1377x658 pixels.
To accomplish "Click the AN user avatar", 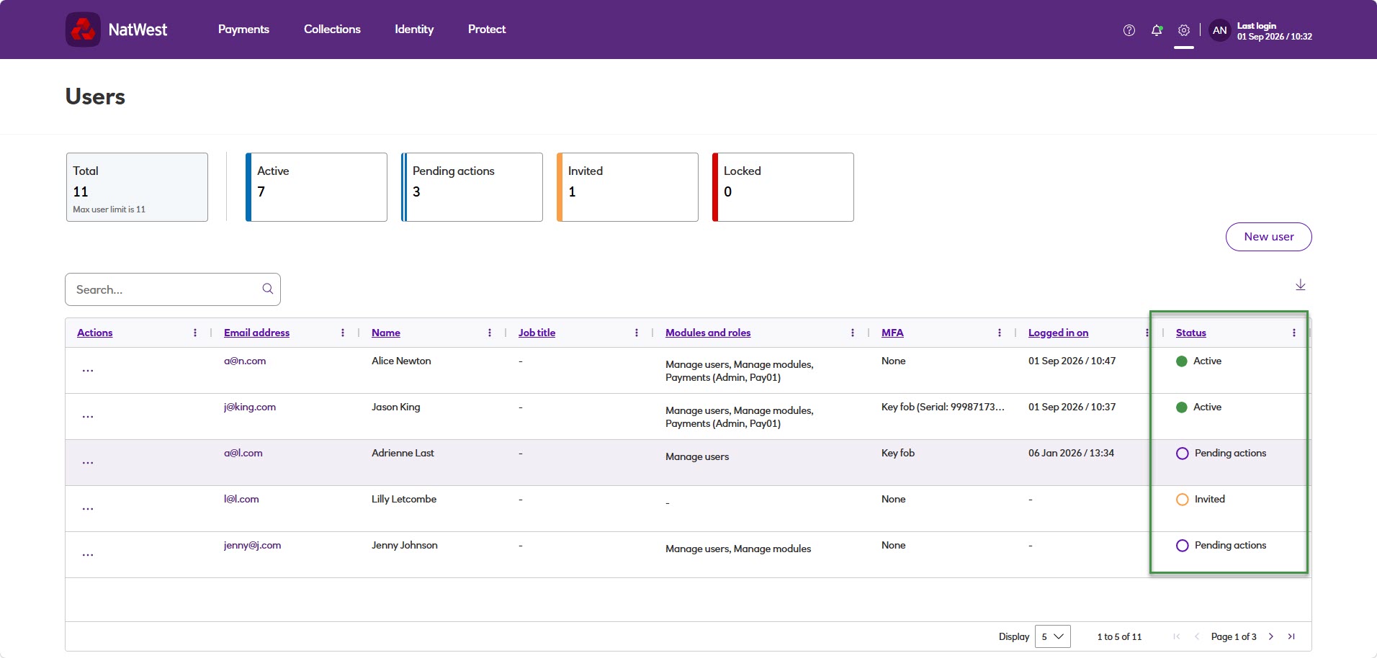I will [1219, 30].
